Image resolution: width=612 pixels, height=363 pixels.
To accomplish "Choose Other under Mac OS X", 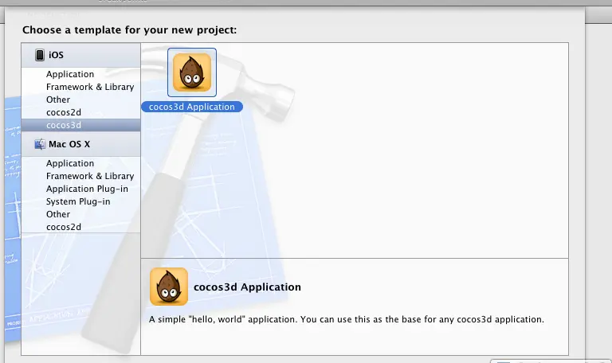I will pos(58,214).
